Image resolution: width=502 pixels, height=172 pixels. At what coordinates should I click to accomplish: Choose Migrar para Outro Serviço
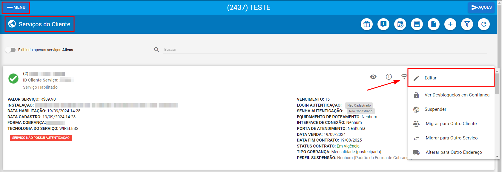451,138
